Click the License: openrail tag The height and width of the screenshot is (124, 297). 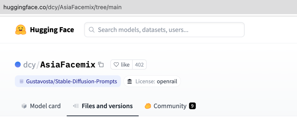pyautogui.click(x=152, y=81)
